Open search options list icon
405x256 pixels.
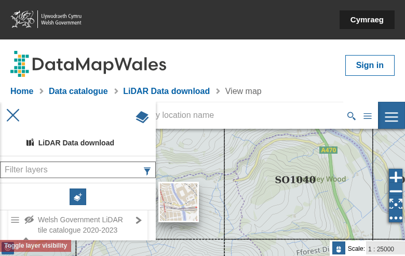[368, 116]
